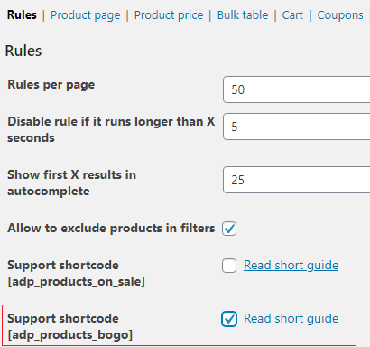Viewport: 370px width, 347px height.
Task: Click the 'Allow to exclude products in filters' label
Action: [111, 229]
